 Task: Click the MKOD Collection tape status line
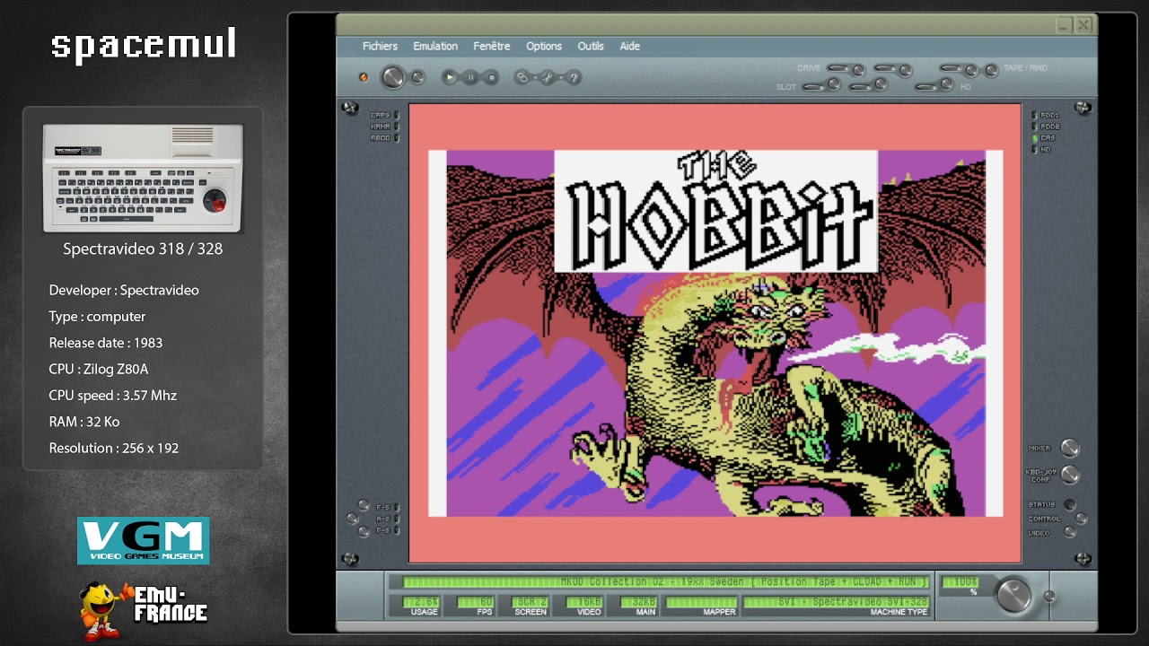click(x=665, y=582)
